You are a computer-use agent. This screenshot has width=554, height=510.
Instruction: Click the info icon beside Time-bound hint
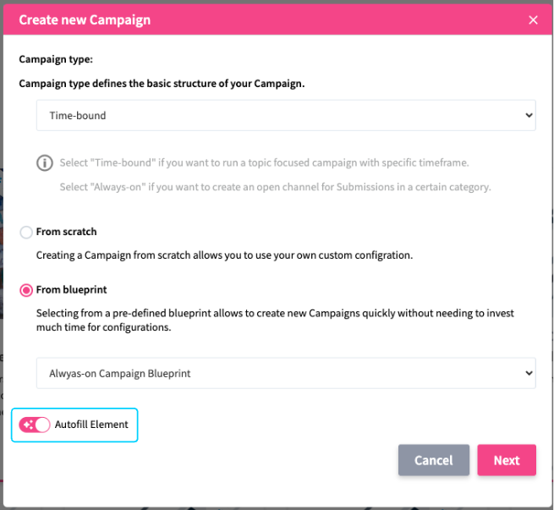(x=44, y=162)
